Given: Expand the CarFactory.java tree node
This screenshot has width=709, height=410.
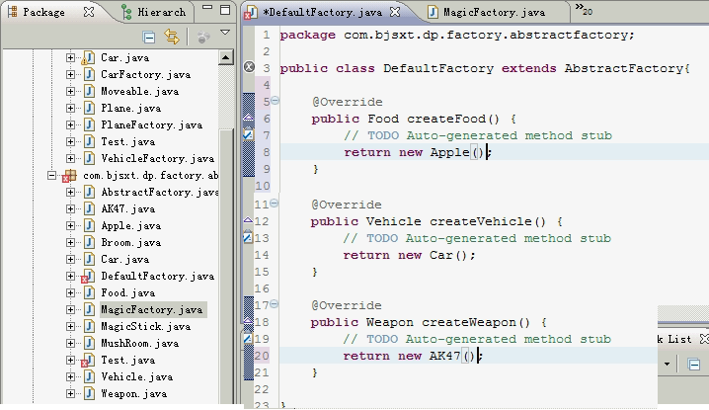Looking at the screenshot, I should click(x=71, y=74).
